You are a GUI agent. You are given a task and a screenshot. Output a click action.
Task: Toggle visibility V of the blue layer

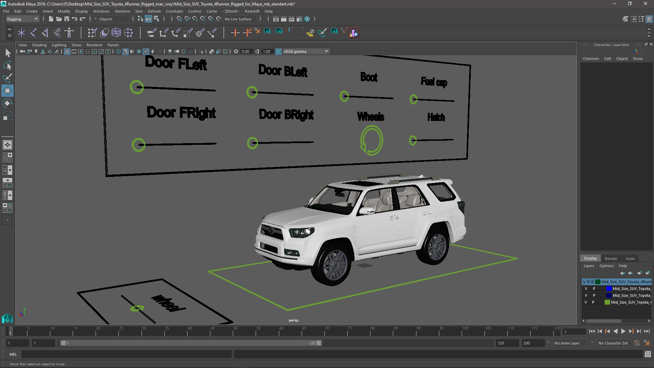[x=586, y=289]
